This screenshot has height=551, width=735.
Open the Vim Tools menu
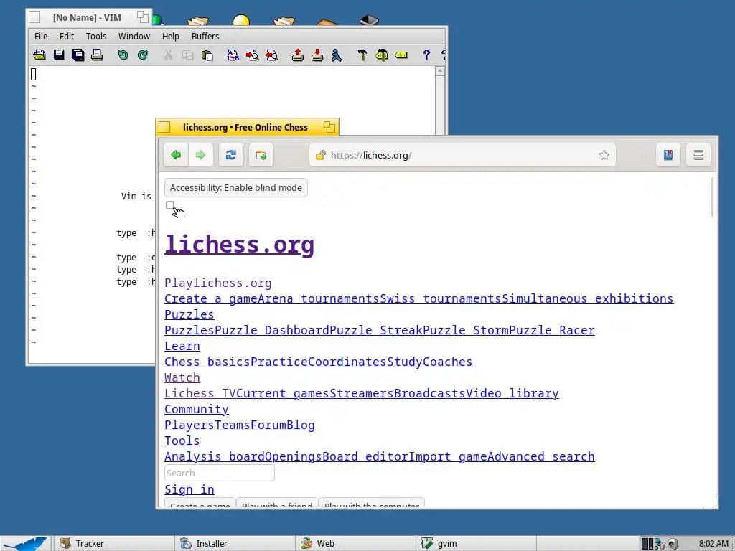(96, 36)
